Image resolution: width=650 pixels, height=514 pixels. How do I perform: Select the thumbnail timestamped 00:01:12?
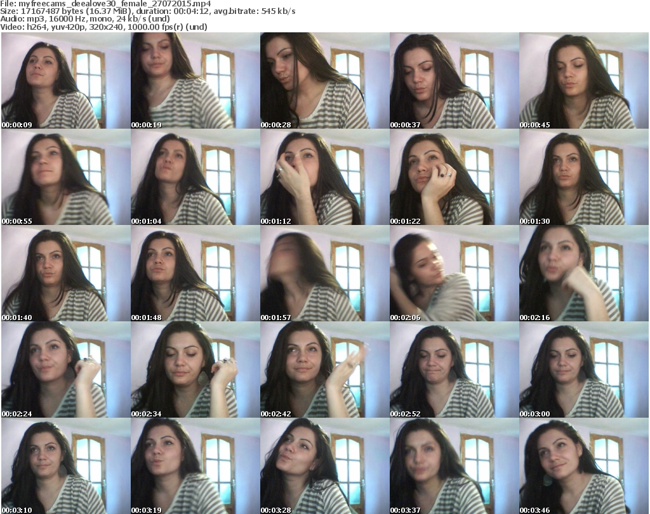[324, 177]
